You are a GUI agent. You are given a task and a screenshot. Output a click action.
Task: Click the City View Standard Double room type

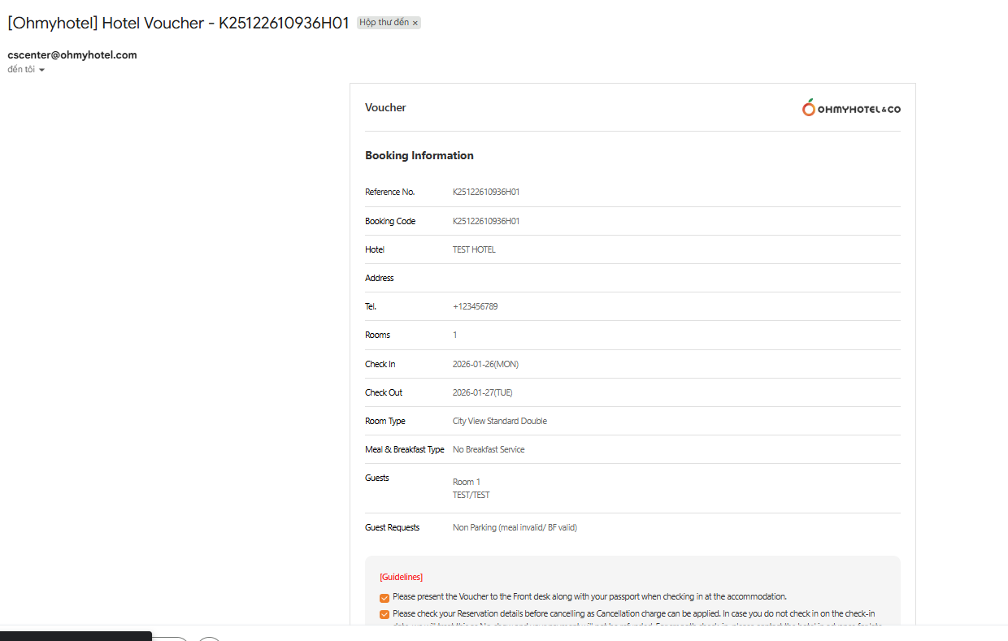click(x=499, y=421)
